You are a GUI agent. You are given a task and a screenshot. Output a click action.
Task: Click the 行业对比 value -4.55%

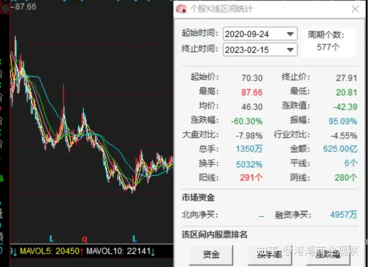(344, 136)
